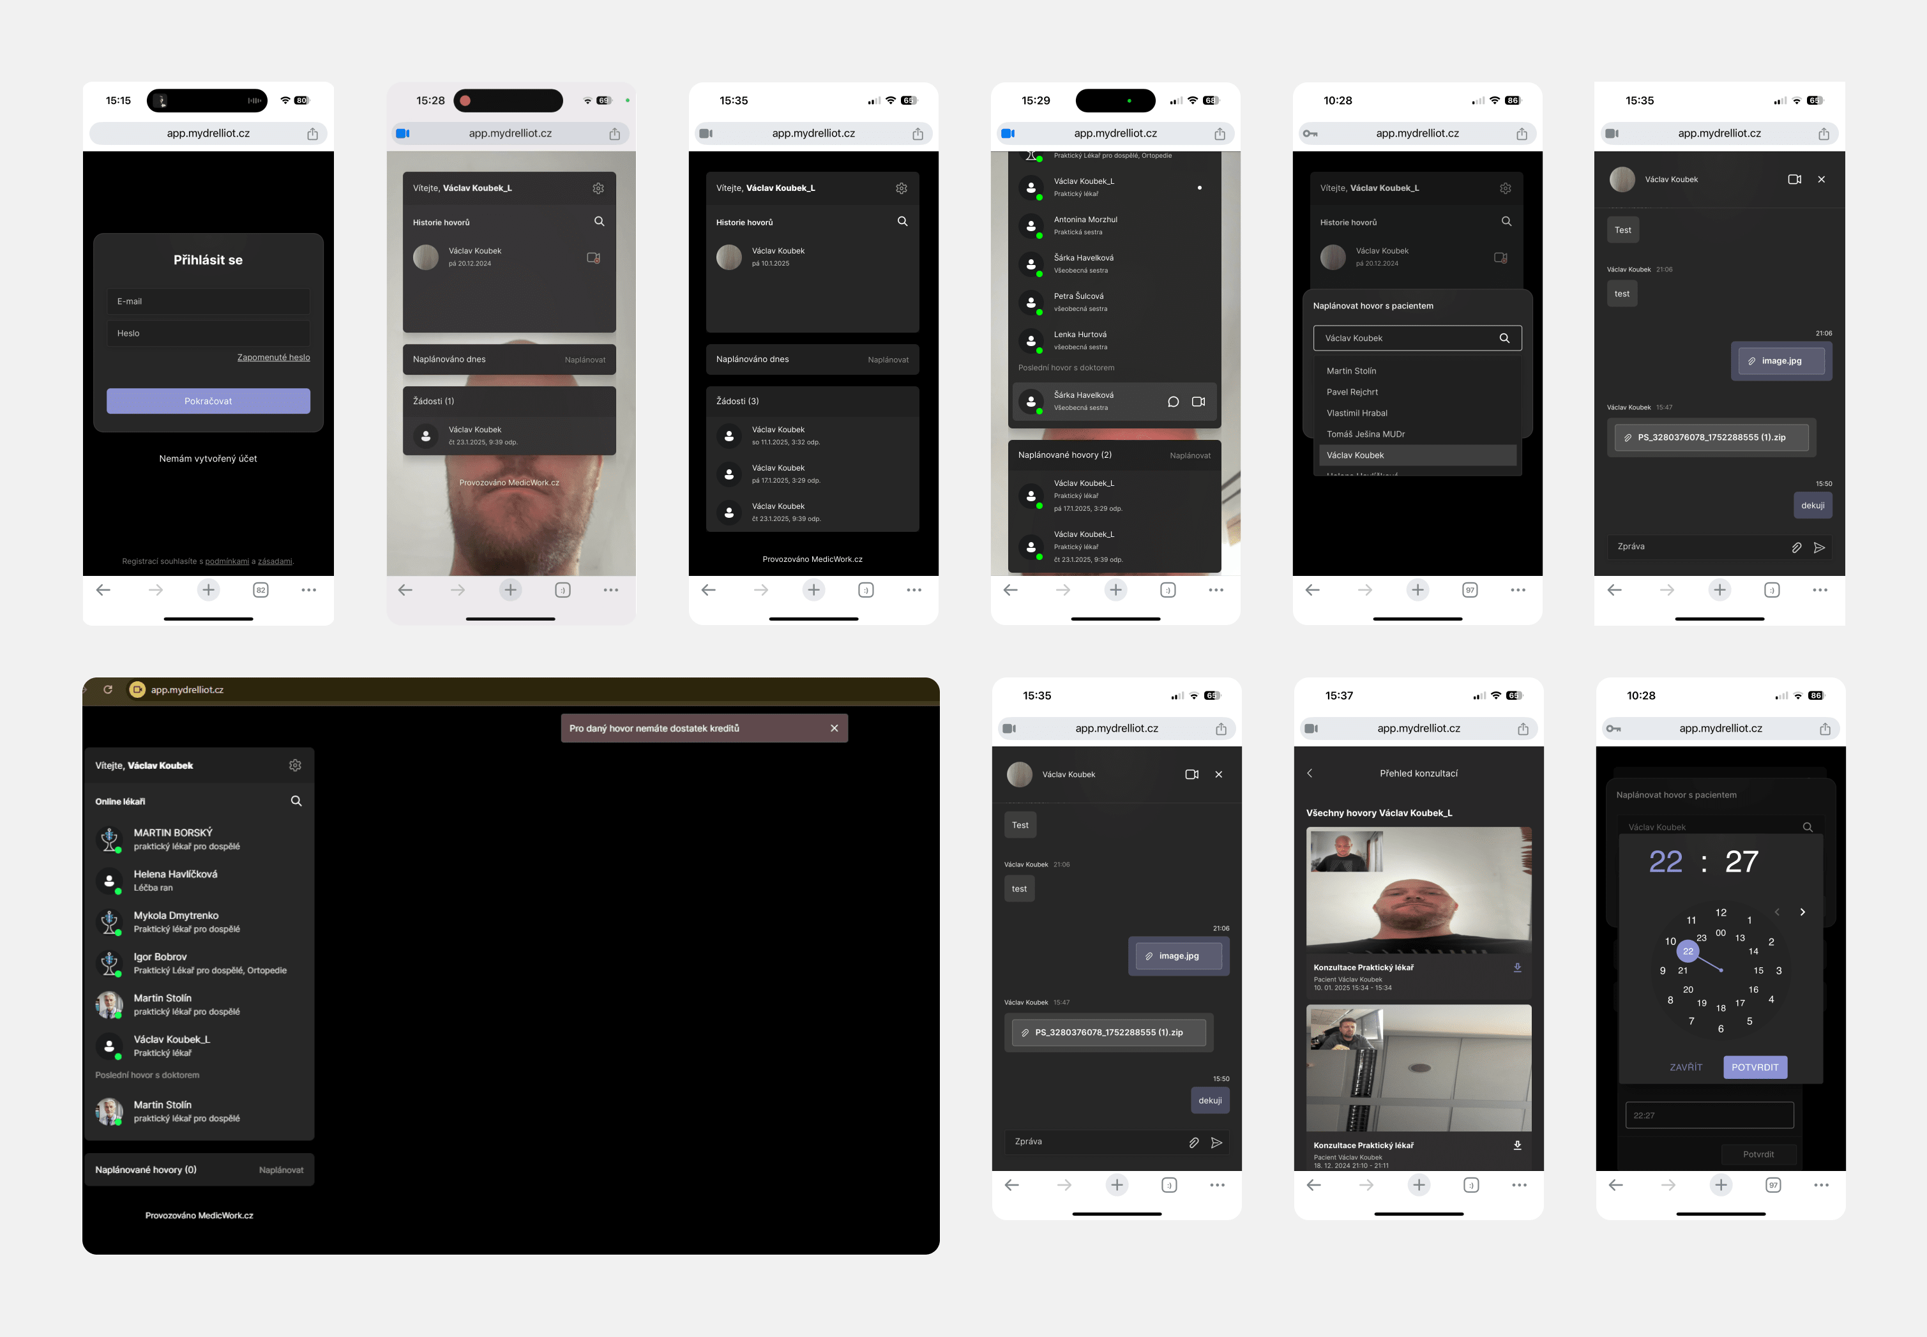This screenshot has height=1337, width=1927.
Task: Click ZAVŘÍT in the time picker
Action: pyautogui.click(x=1686, y=1068)
